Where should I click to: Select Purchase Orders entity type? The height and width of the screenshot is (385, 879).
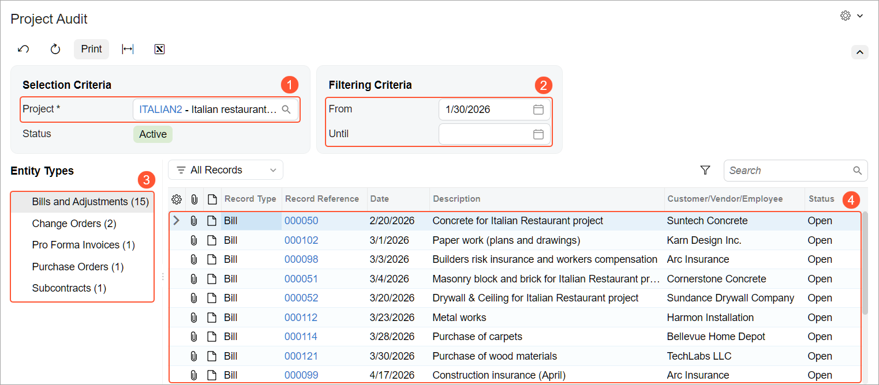click(82, 267)
